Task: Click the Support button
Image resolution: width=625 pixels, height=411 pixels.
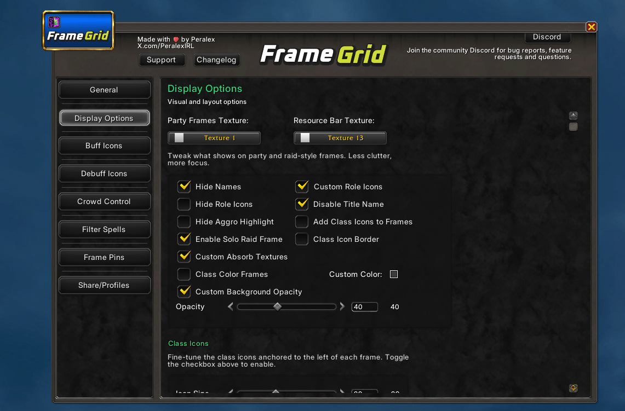Action: (162, 60)
